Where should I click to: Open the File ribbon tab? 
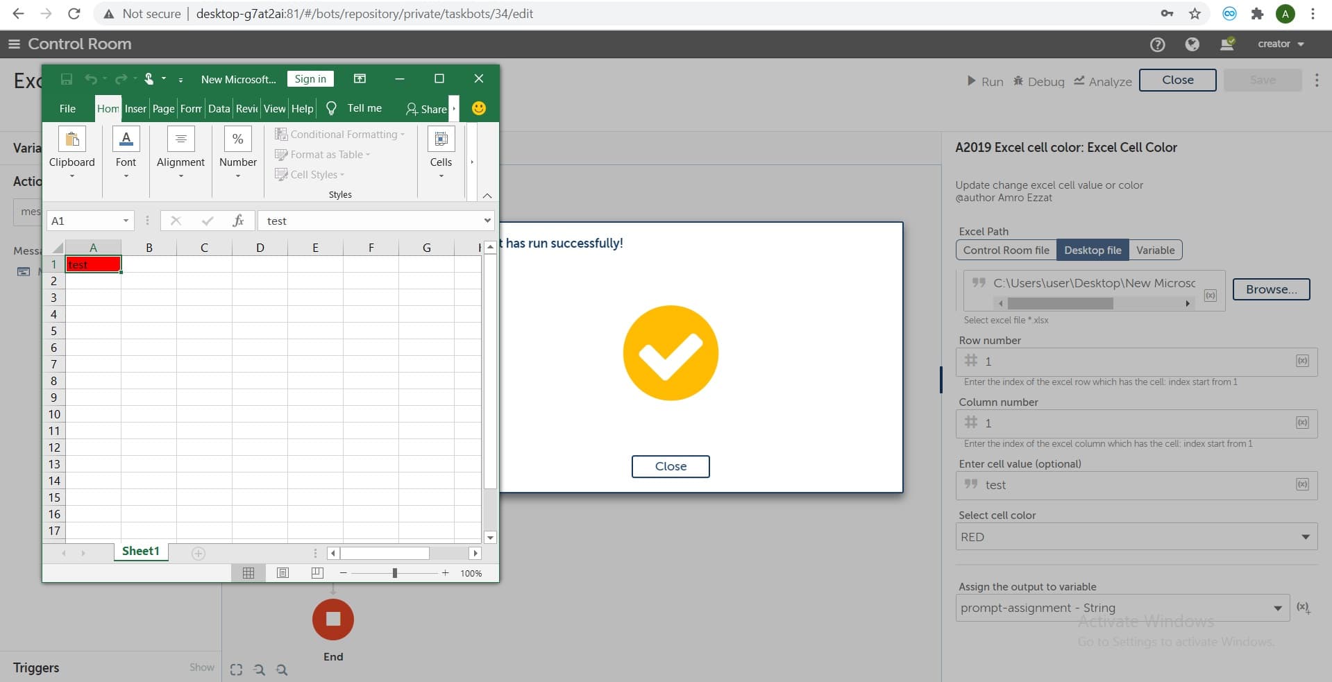point(67,109)
